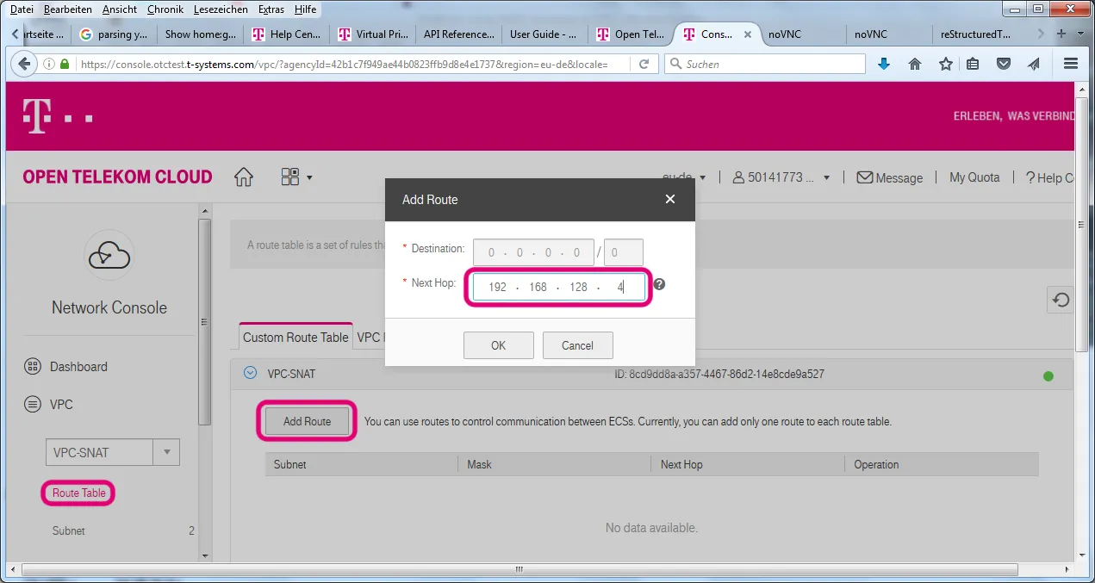Image resolution: width=1095 pixels, height=583 pixels.
Task: Switch to API Reference browser tab
Action: pos(458,34)
